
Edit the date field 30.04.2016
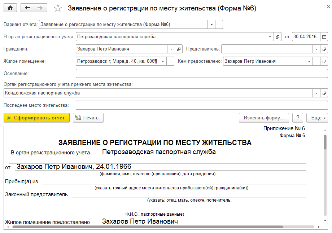(x=306, y=37)
